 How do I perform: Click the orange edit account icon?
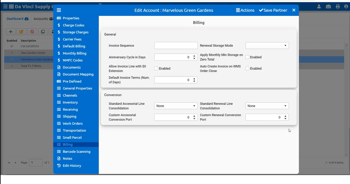tap(21, 32)
